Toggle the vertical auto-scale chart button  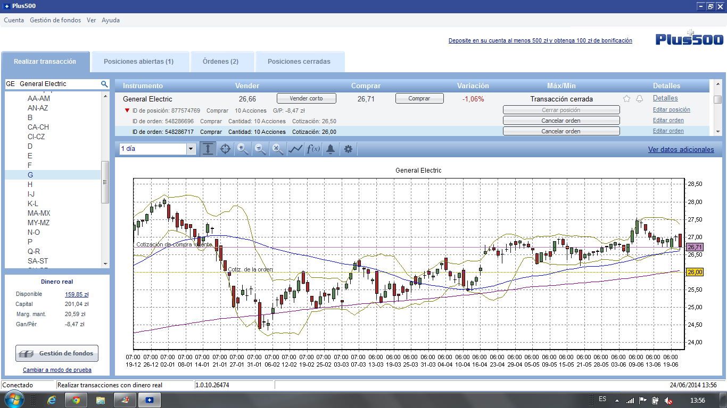click(x=208, y=149)
